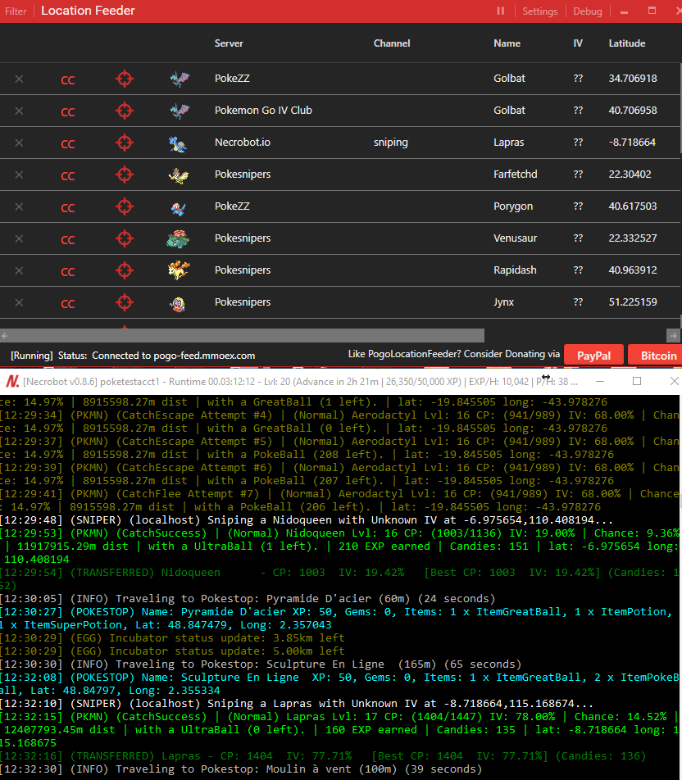Click the Farfetchd sprite image
682x780 pixels.
(x=179, y=175)
